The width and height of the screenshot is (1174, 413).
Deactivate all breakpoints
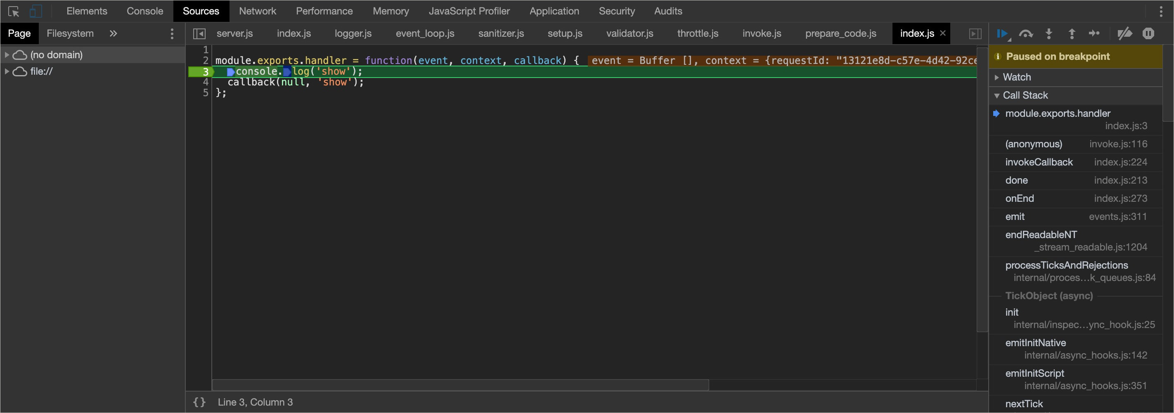[1124, 34]
